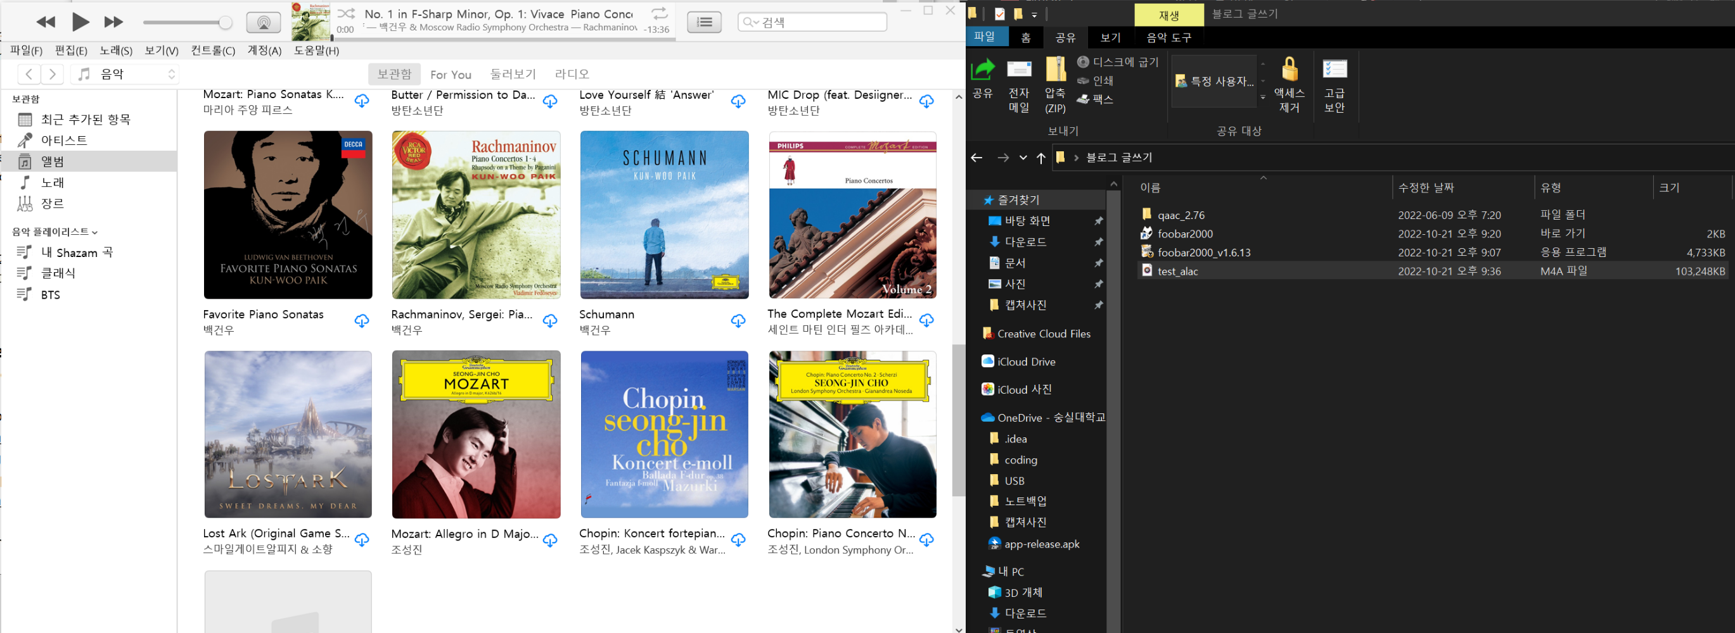1735x633 pixels.
Task: Click the 공유 share icon in ribbon
Action: point(983,78)
